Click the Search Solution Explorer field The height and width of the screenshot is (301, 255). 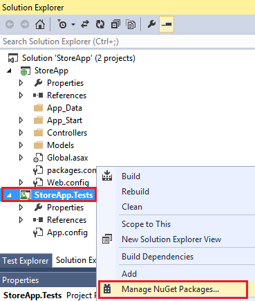[127, 42]
